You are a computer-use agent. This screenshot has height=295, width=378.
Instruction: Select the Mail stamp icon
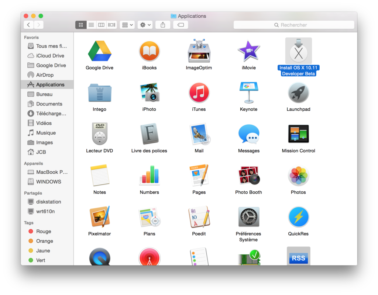click(x=200, y=134)
